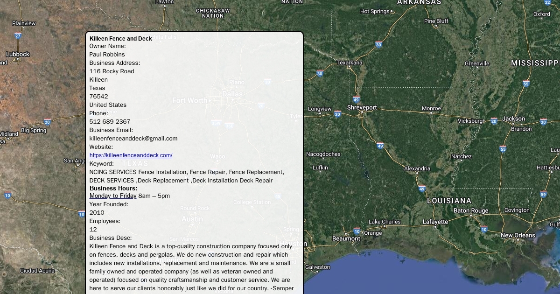Viewport: 560px width, 294px height.
Task: Select the Monroe city label
Action: [x=431, y=108]
